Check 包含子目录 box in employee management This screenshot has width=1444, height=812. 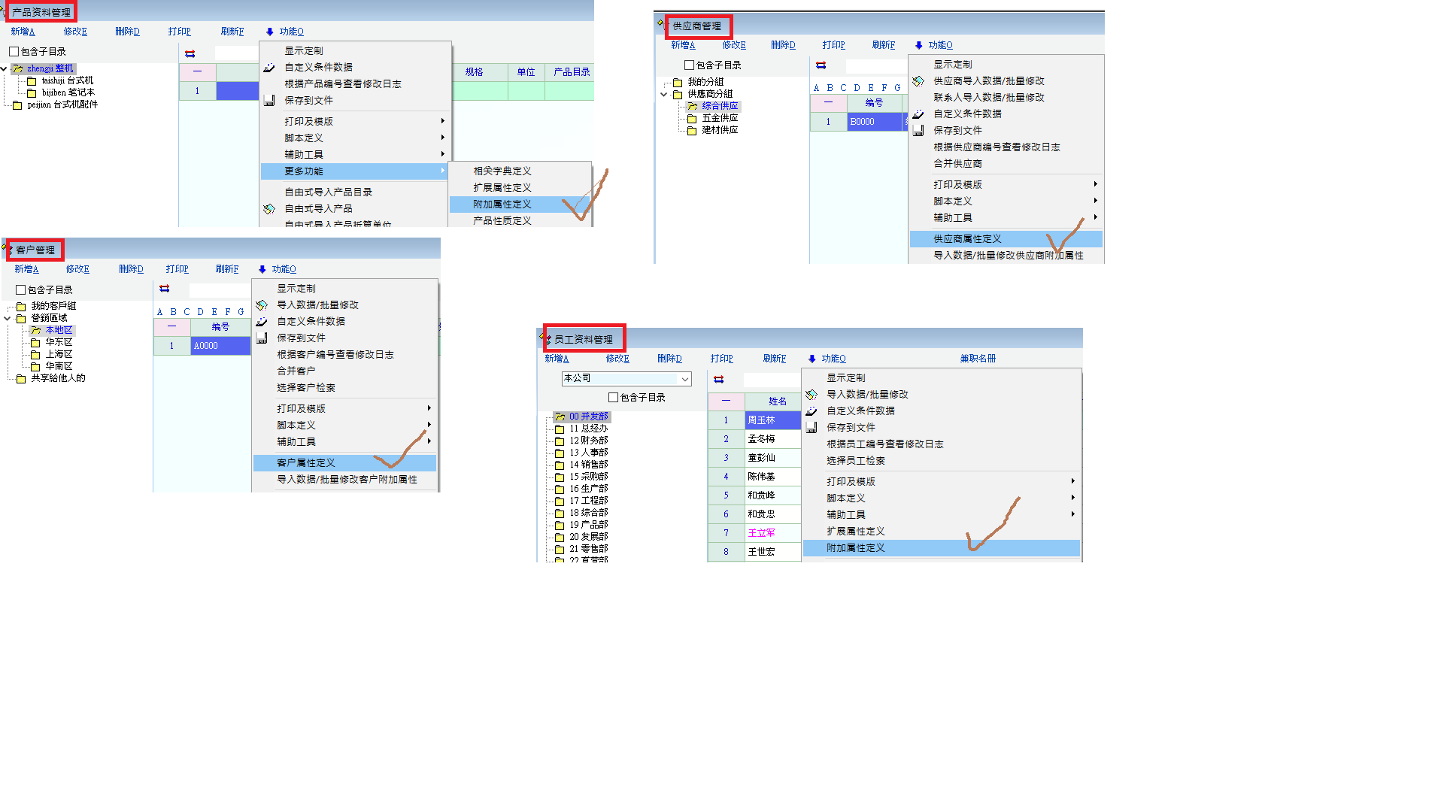[x=613, y=398]
